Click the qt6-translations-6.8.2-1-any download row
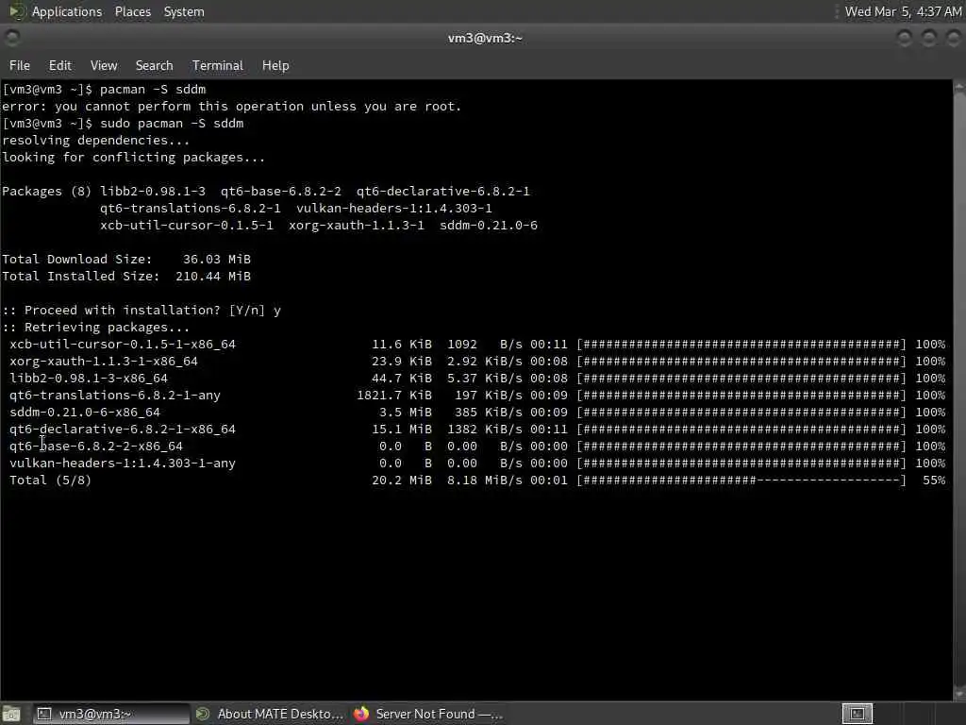 [477, 396]
